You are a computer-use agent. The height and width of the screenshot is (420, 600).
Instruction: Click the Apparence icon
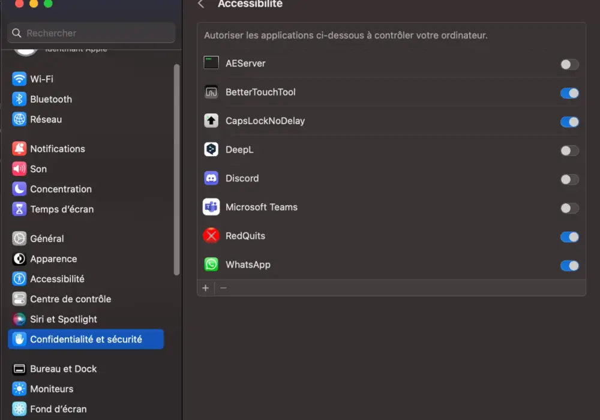point(19,259)
